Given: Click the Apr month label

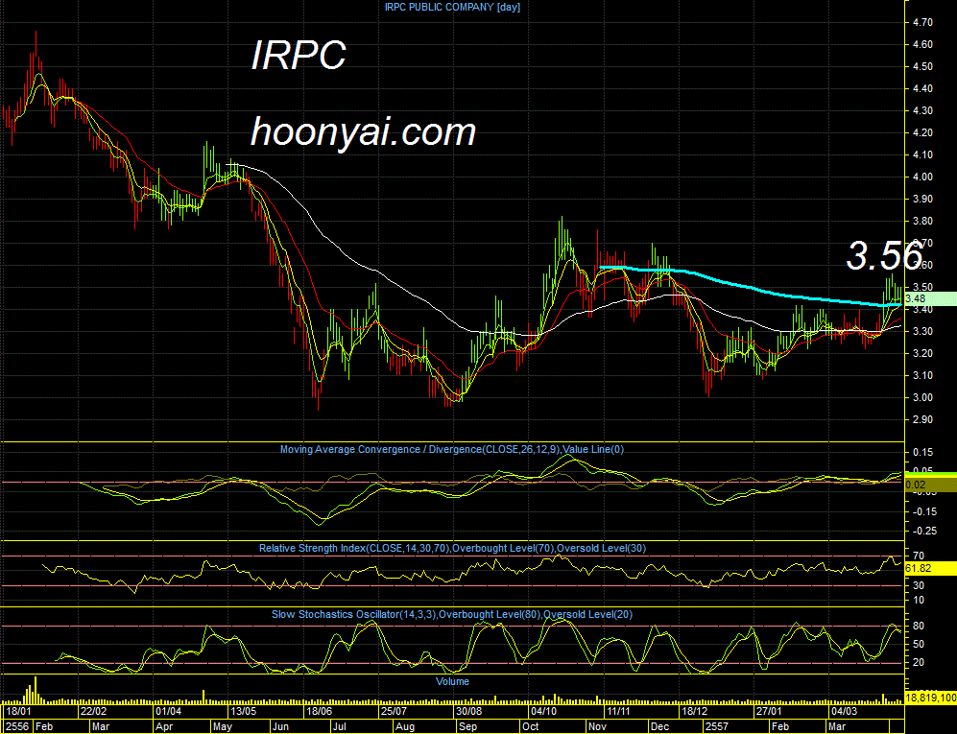Looking at the screenshot, I should point(164,726).
